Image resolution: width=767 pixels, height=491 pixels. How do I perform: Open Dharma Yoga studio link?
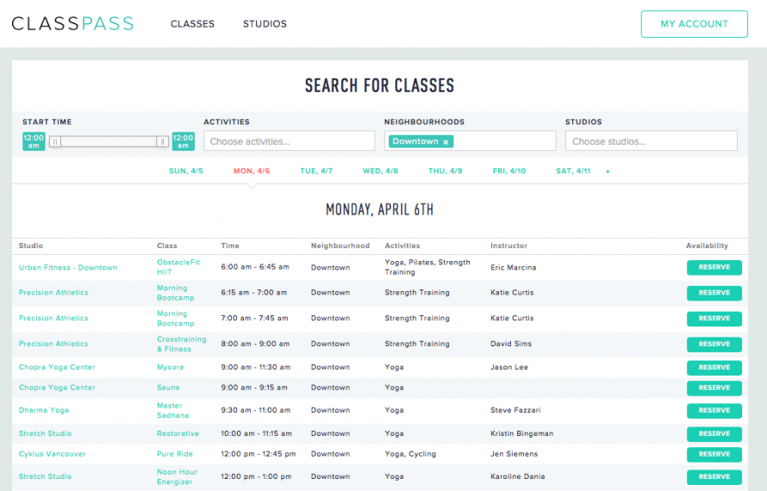44,410
